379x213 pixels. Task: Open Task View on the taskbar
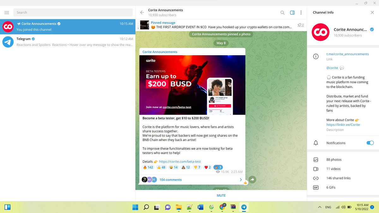tap(157, 207)
